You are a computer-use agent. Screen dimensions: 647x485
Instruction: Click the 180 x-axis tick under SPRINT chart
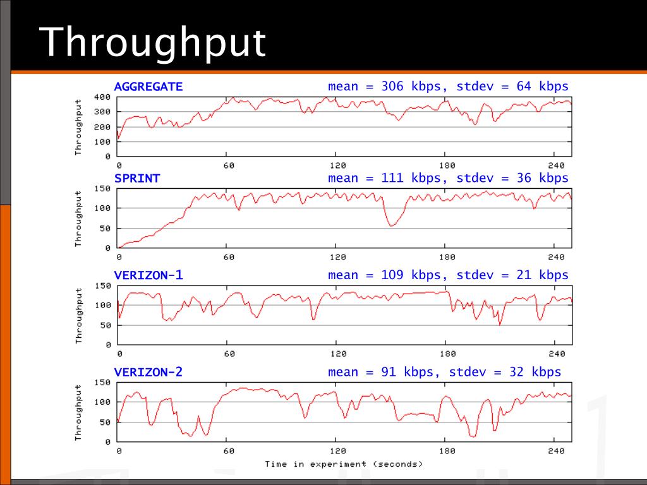click(x=447, y=257)
